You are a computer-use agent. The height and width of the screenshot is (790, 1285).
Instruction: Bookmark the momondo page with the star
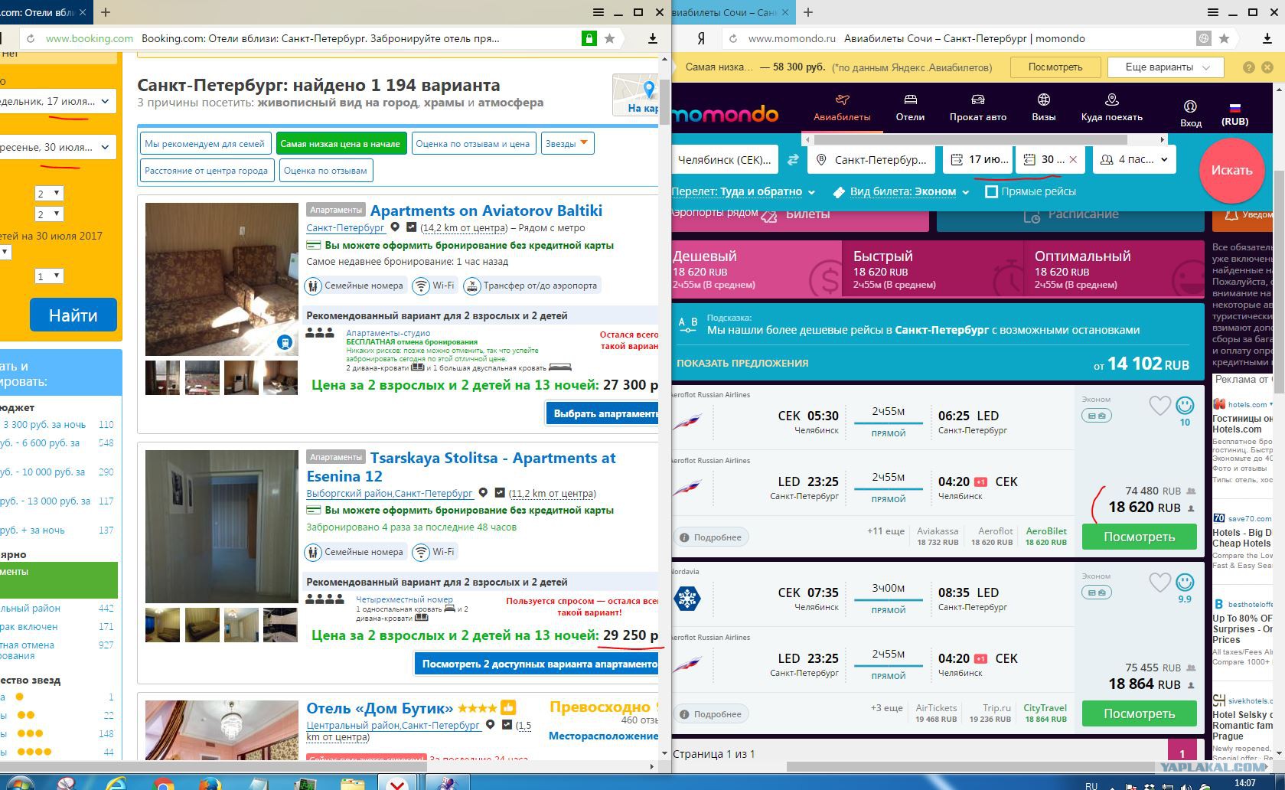coord(1225,38)
